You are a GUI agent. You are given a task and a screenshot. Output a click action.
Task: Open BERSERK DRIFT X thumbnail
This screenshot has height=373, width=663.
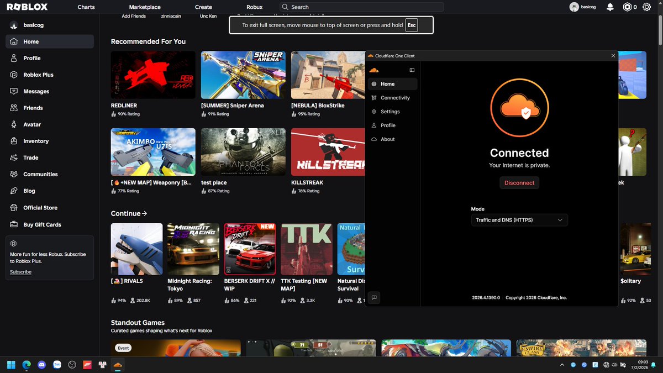pyautogui.click(x=250, y=249)
